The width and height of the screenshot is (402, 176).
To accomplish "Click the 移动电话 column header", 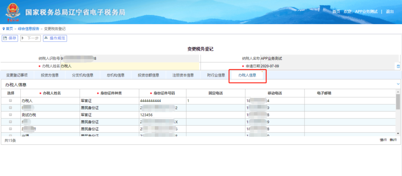I will click(x=275, y=93).
